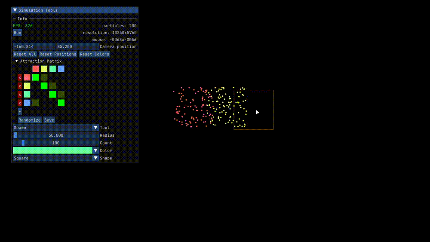Click teal column header color swatch

[52, 69]
